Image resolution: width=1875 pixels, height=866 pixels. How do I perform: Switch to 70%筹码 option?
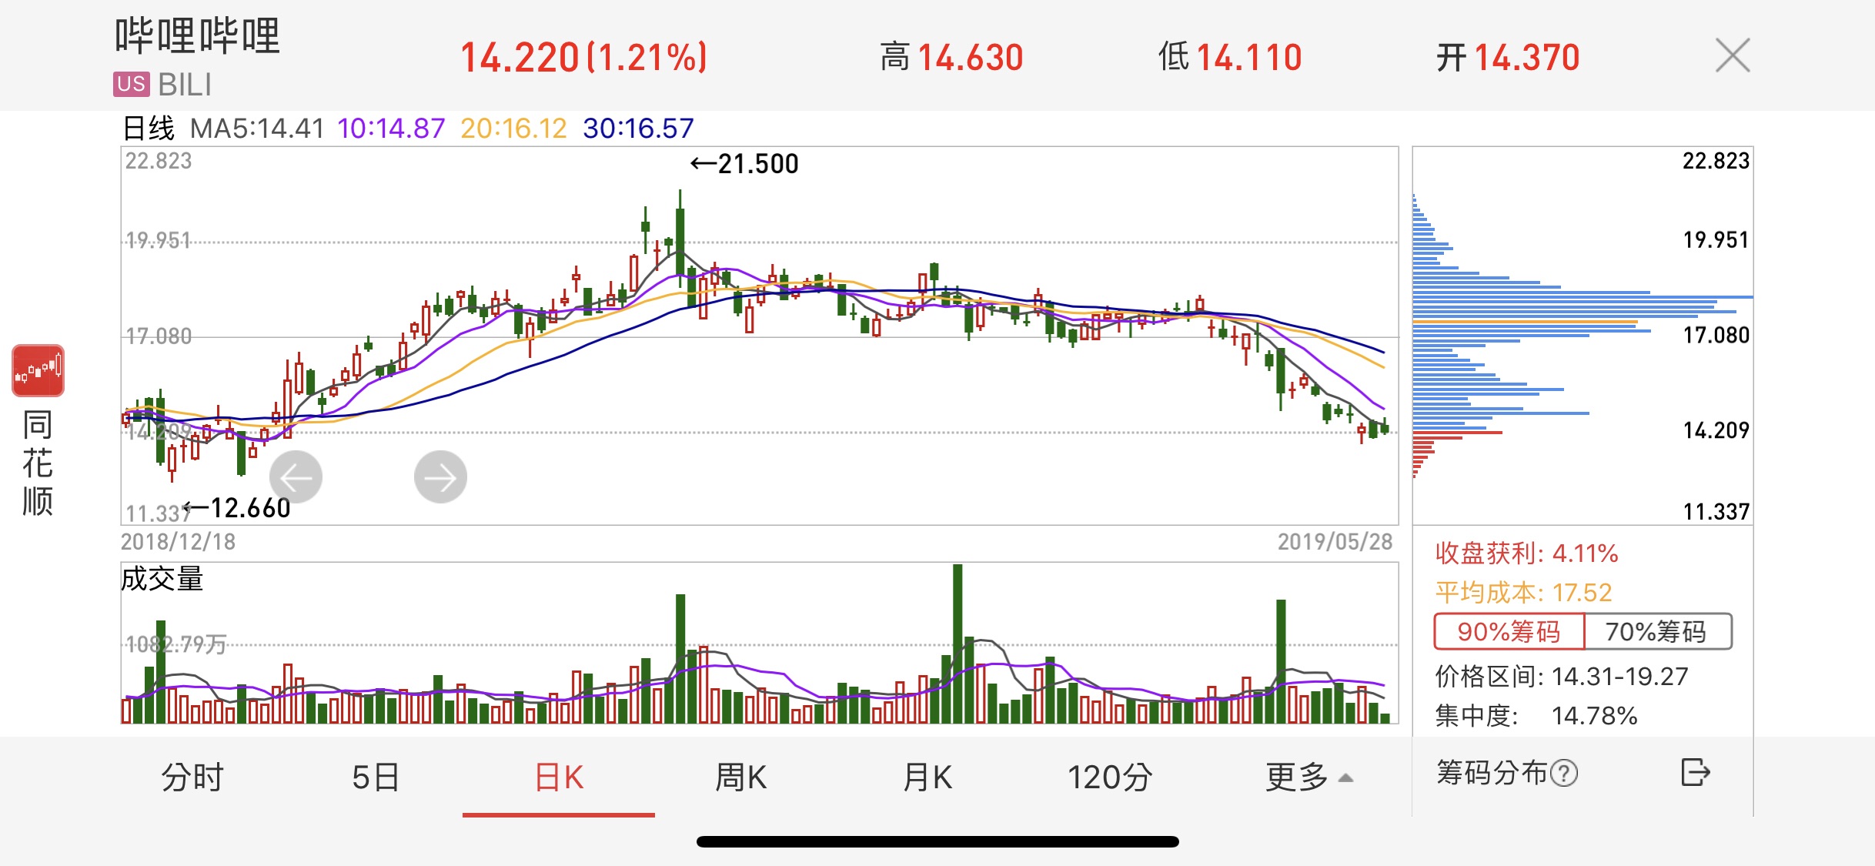[x=1656, y=632]
